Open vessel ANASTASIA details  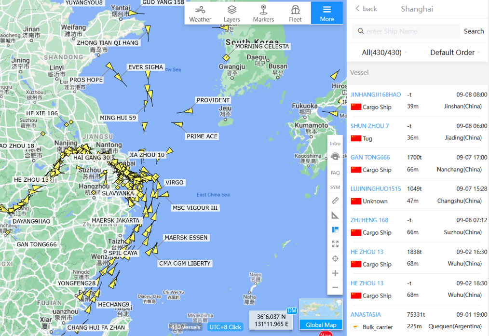(366, 314)
